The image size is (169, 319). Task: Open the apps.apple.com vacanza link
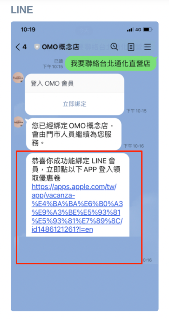[77, 208]
